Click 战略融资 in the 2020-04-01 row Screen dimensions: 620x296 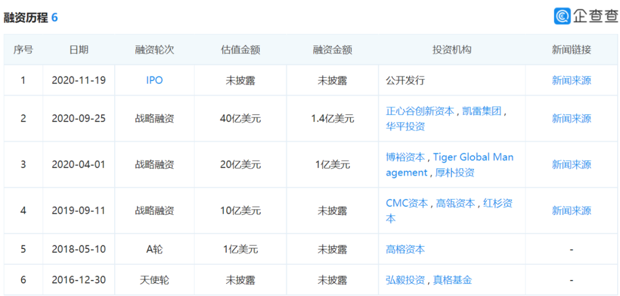point(154,164)
